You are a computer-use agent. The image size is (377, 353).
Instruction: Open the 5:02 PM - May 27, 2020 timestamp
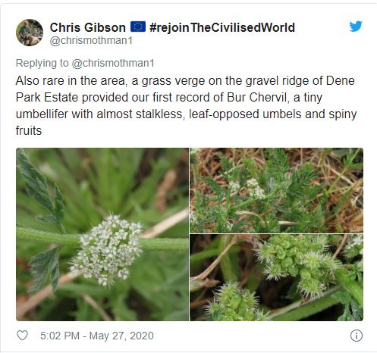pos(97,336)
